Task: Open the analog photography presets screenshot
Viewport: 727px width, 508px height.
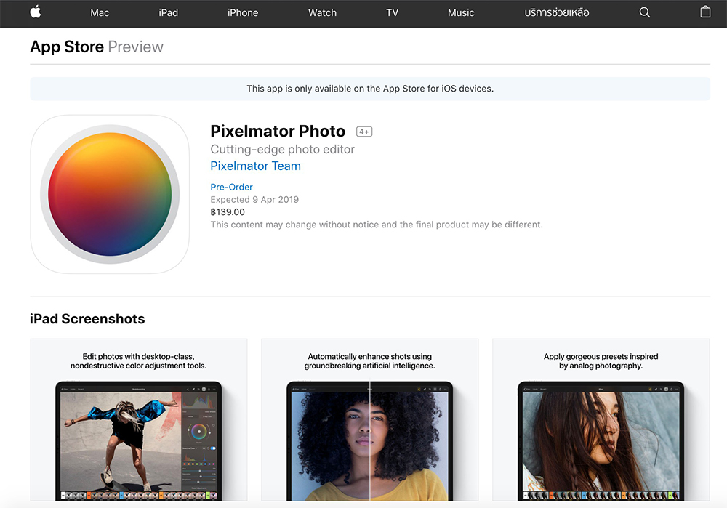Action: point(601,422)
